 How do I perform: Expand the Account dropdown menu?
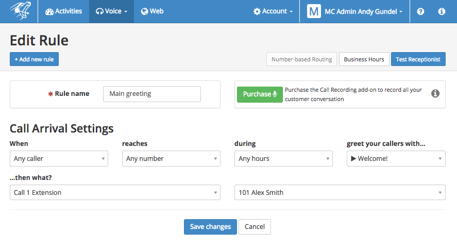pyautogui.click(x=273, y=11)
